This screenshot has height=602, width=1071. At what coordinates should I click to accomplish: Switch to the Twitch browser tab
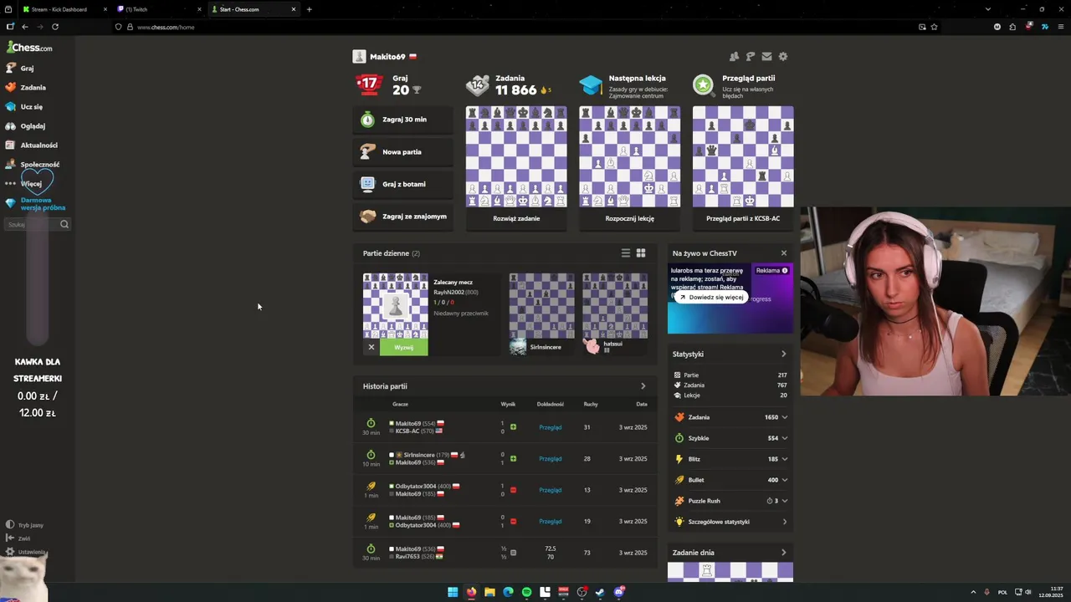pyautogui.click(x=159, y=9)
